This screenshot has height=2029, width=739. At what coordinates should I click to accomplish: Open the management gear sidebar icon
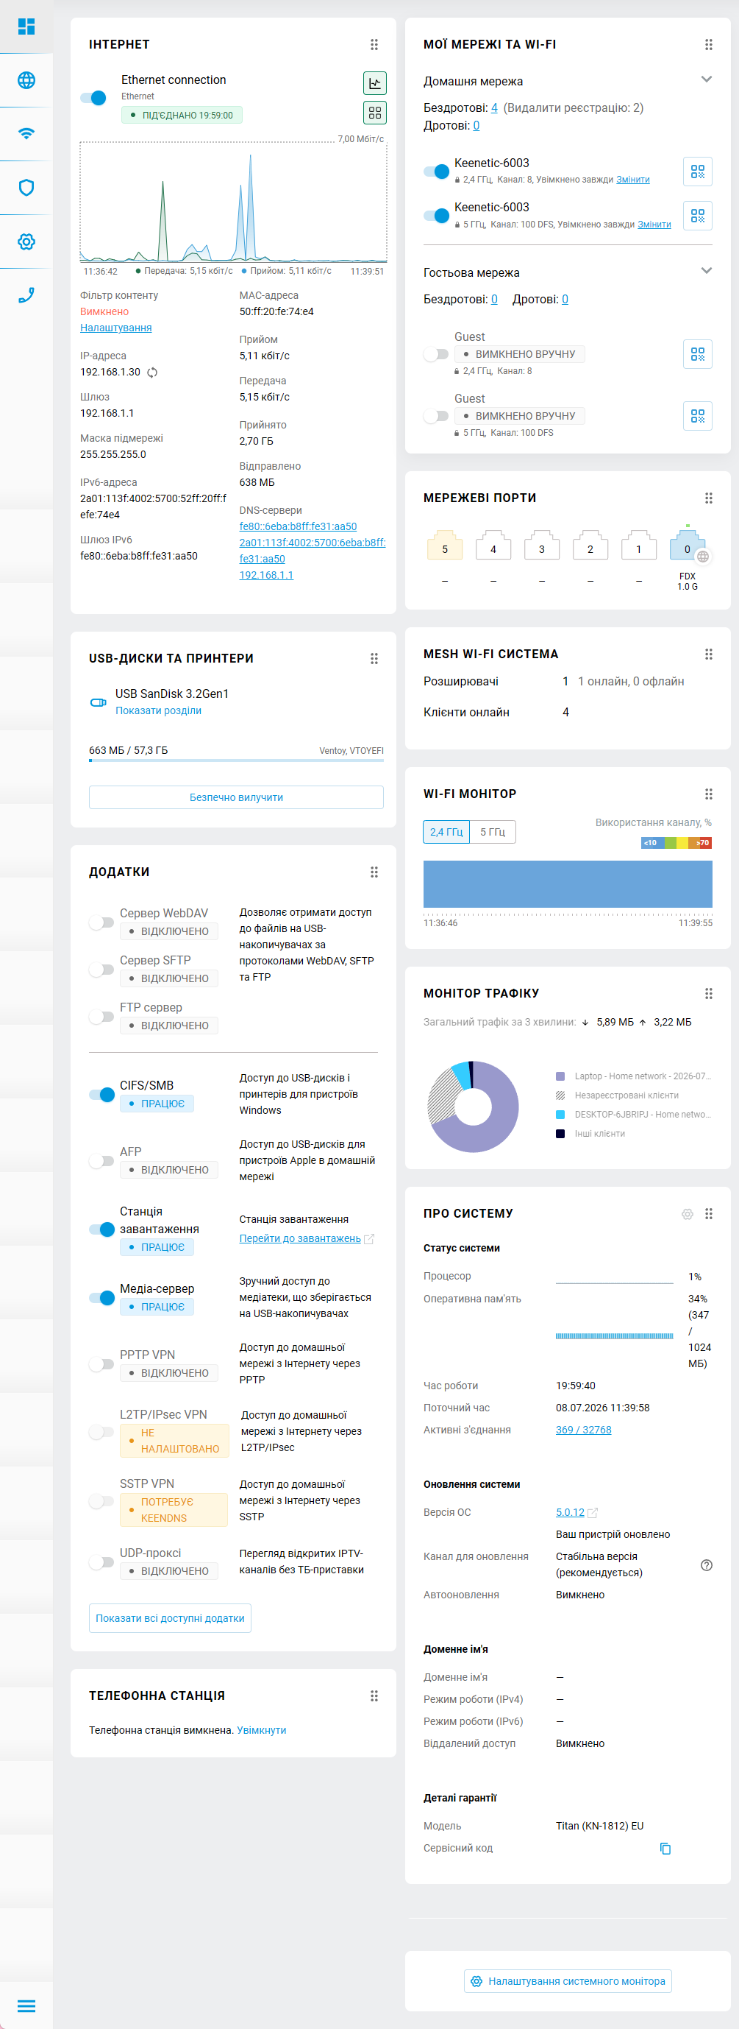[x=26, y=241]
